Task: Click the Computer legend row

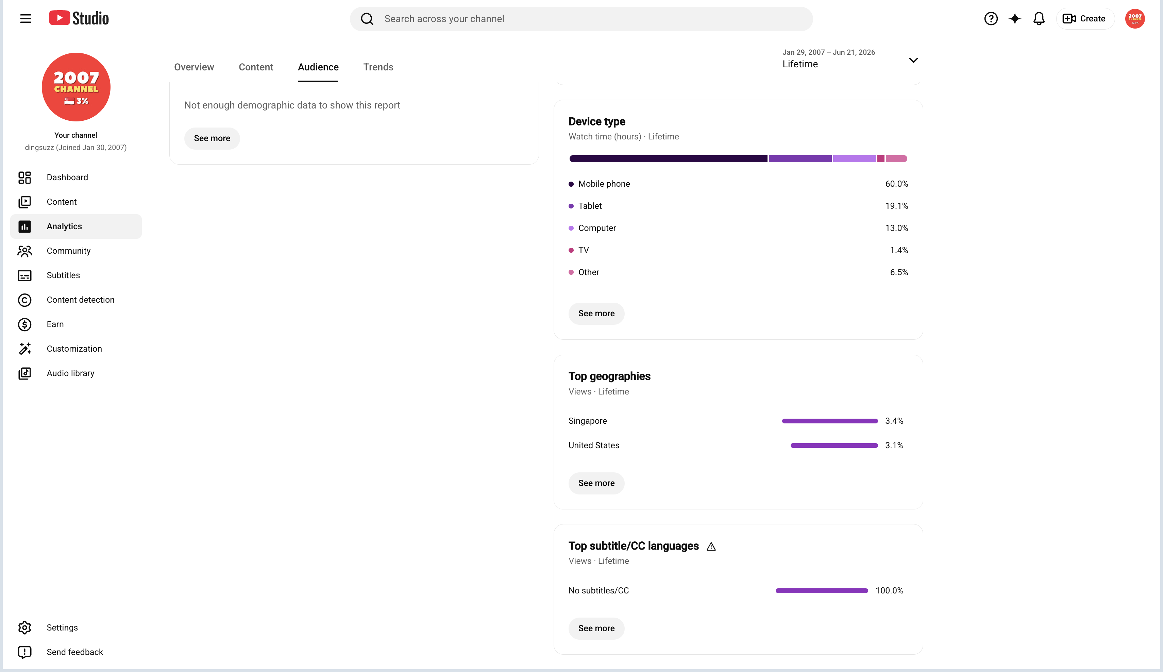Action: pos(738,229)
